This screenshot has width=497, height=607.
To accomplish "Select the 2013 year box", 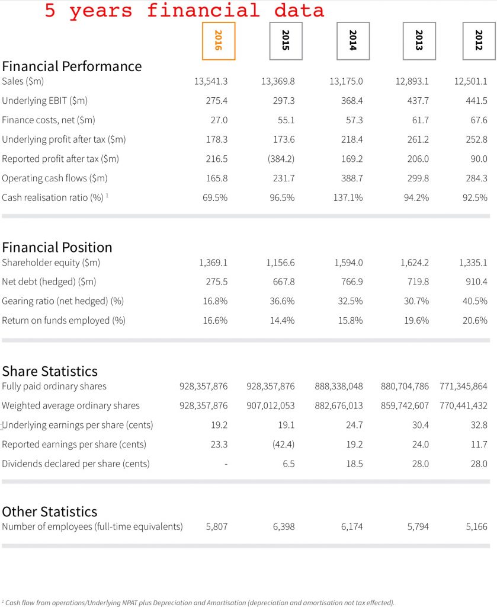I will pyautogui.click(x=419, y=41).
